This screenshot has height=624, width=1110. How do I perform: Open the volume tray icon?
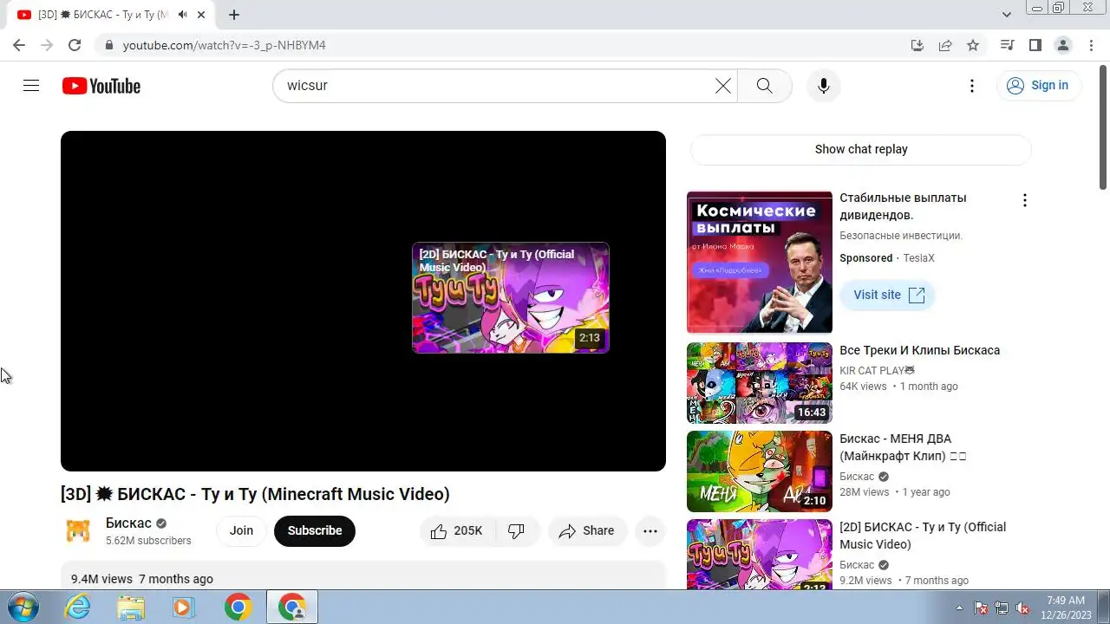[1022, 608]
